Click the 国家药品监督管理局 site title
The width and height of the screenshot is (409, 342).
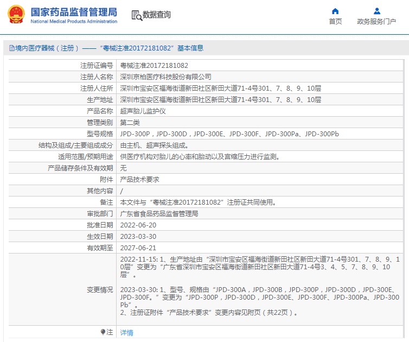(73, 11)
